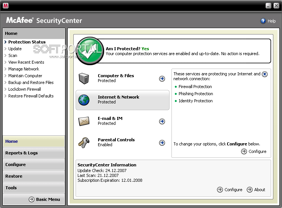Open Reports & Logs menu

click(x=34, y=153)
